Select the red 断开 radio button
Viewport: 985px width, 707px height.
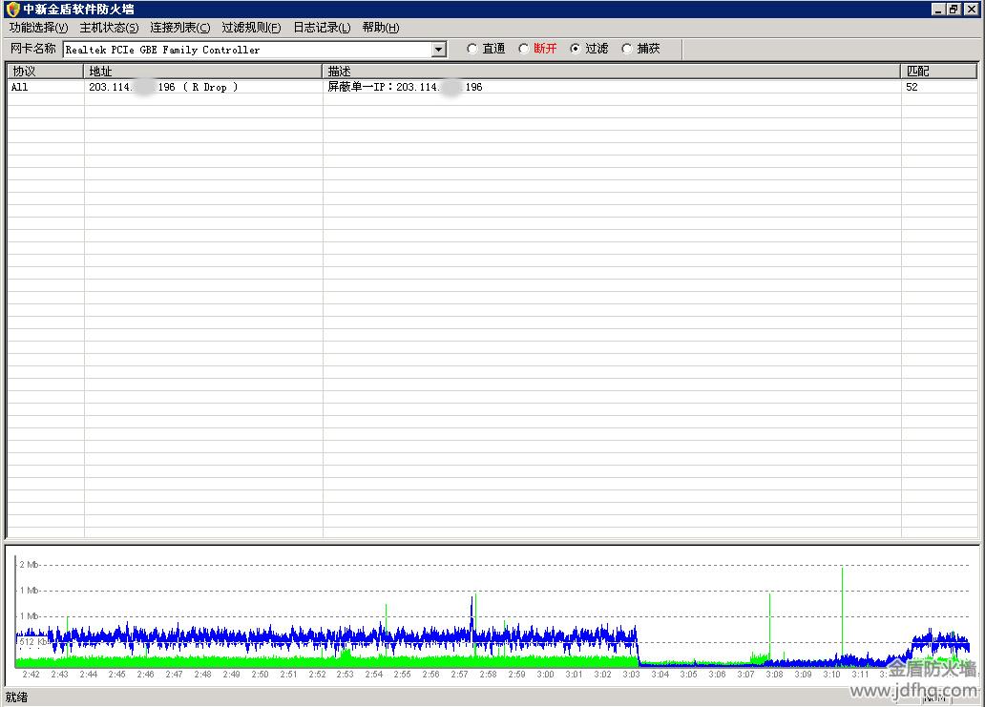point(524,49)
